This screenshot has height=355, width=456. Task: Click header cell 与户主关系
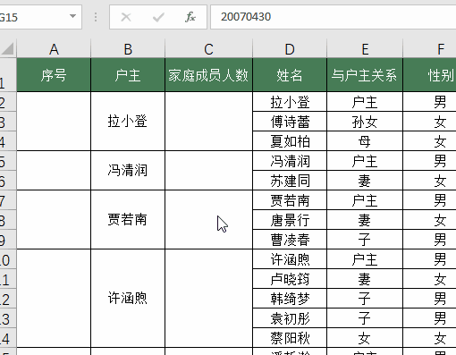[x=365, y=75]
